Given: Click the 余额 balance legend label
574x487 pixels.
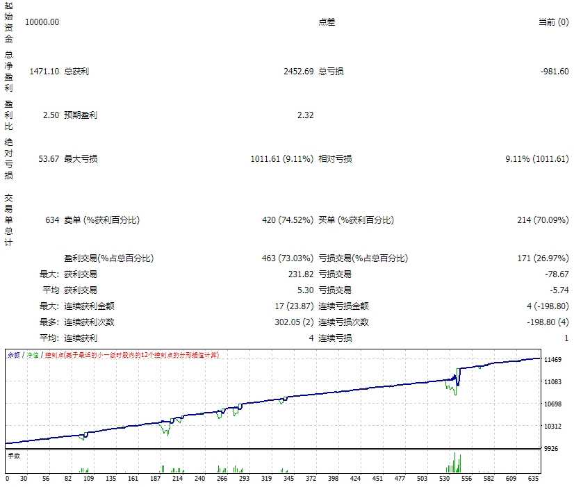Looking at the screenshot, I should click(13, 354).
